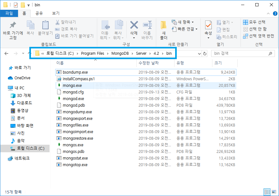
Task: Expand the Delete dropdown arrow
Action: point(134,38)
